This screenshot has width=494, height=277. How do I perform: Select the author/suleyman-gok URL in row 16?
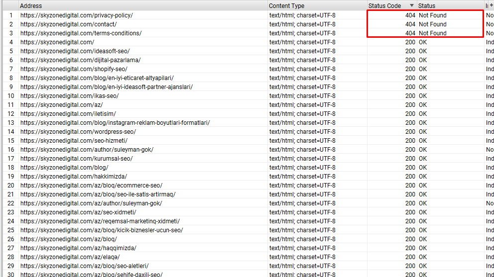tap(87, 150)
